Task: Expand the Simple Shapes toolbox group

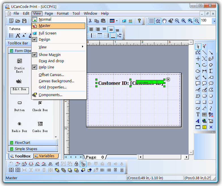Action: tap(33, 149)
